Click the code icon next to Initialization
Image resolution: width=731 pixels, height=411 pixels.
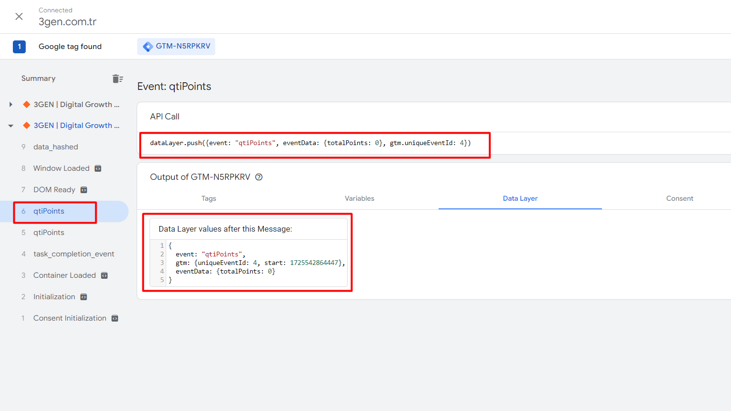[x=84, y=297]
